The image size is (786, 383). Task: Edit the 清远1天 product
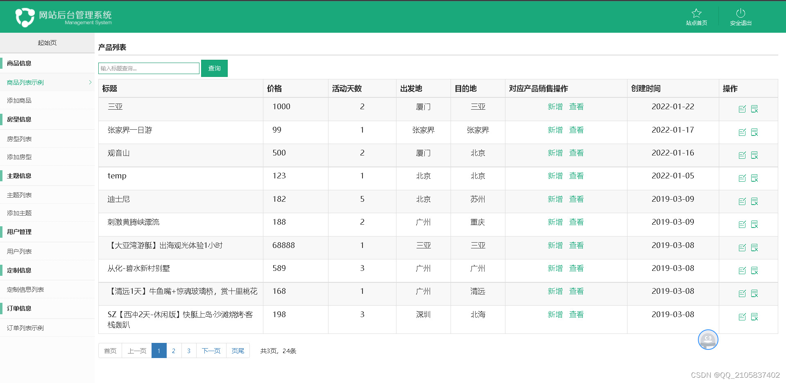[x=742, y=293]
